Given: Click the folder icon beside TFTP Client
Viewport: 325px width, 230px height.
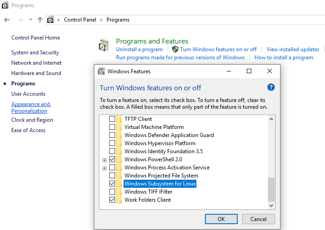Looking at the screenshot, I should pos(119,119).
